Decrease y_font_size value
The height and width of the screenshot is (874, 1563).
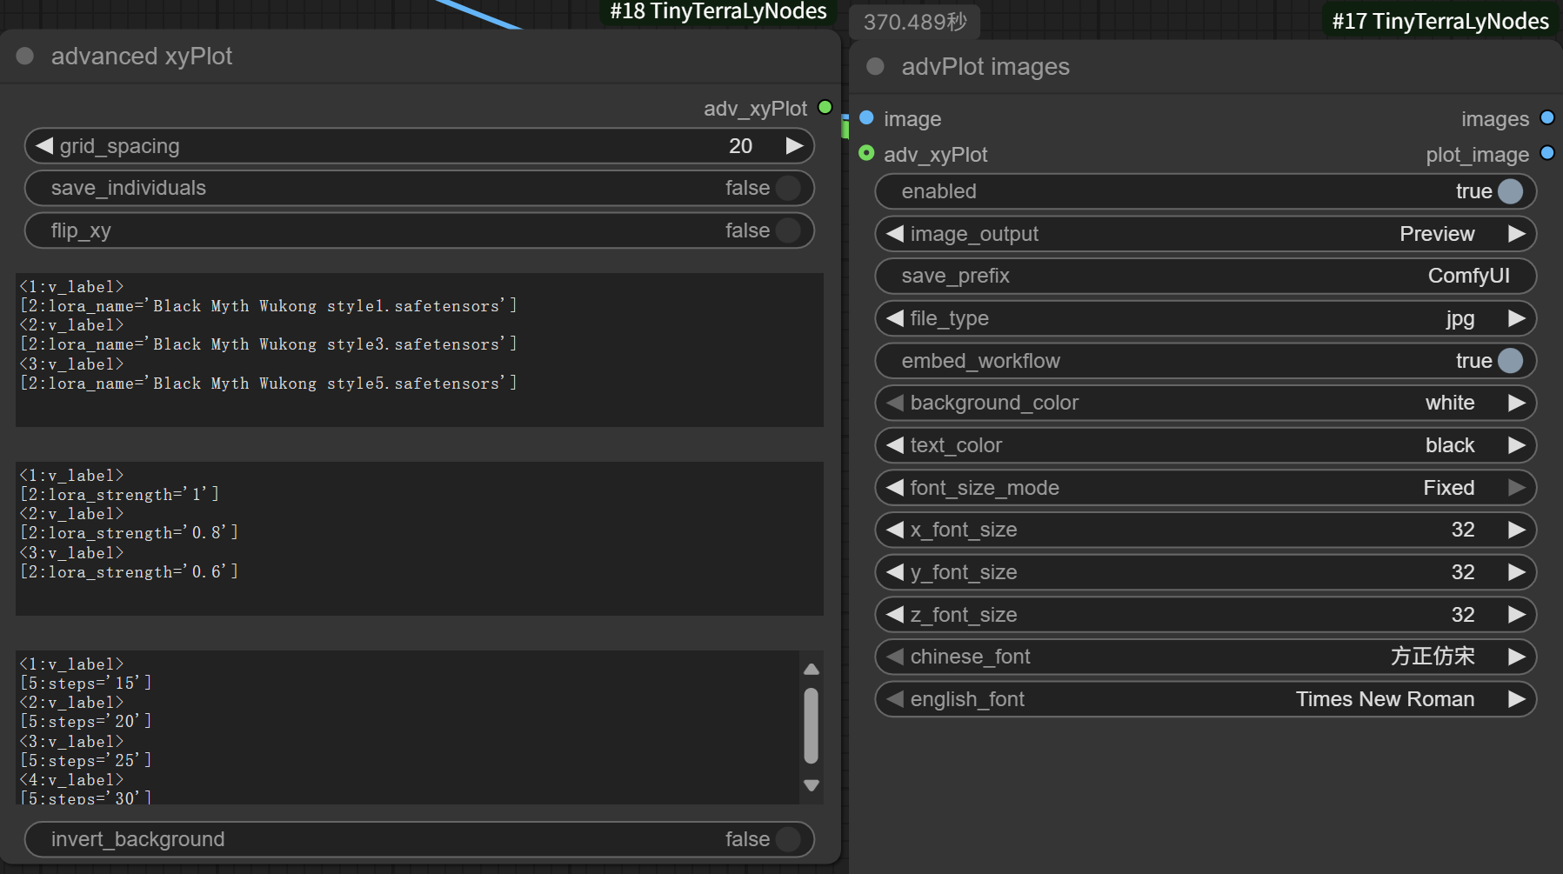tap(895, 572)
